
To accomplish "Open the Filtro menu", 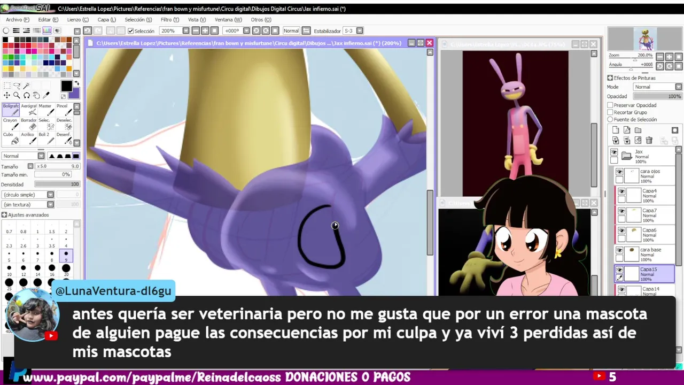I will [x=169, y=20].
